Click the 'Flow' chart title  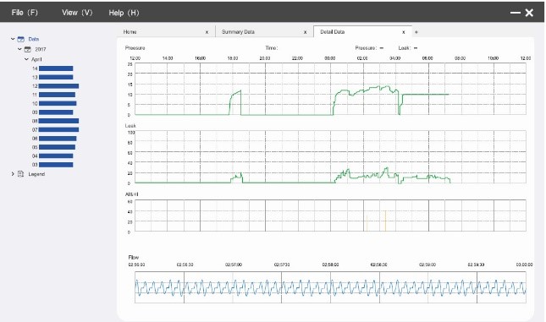134,257
